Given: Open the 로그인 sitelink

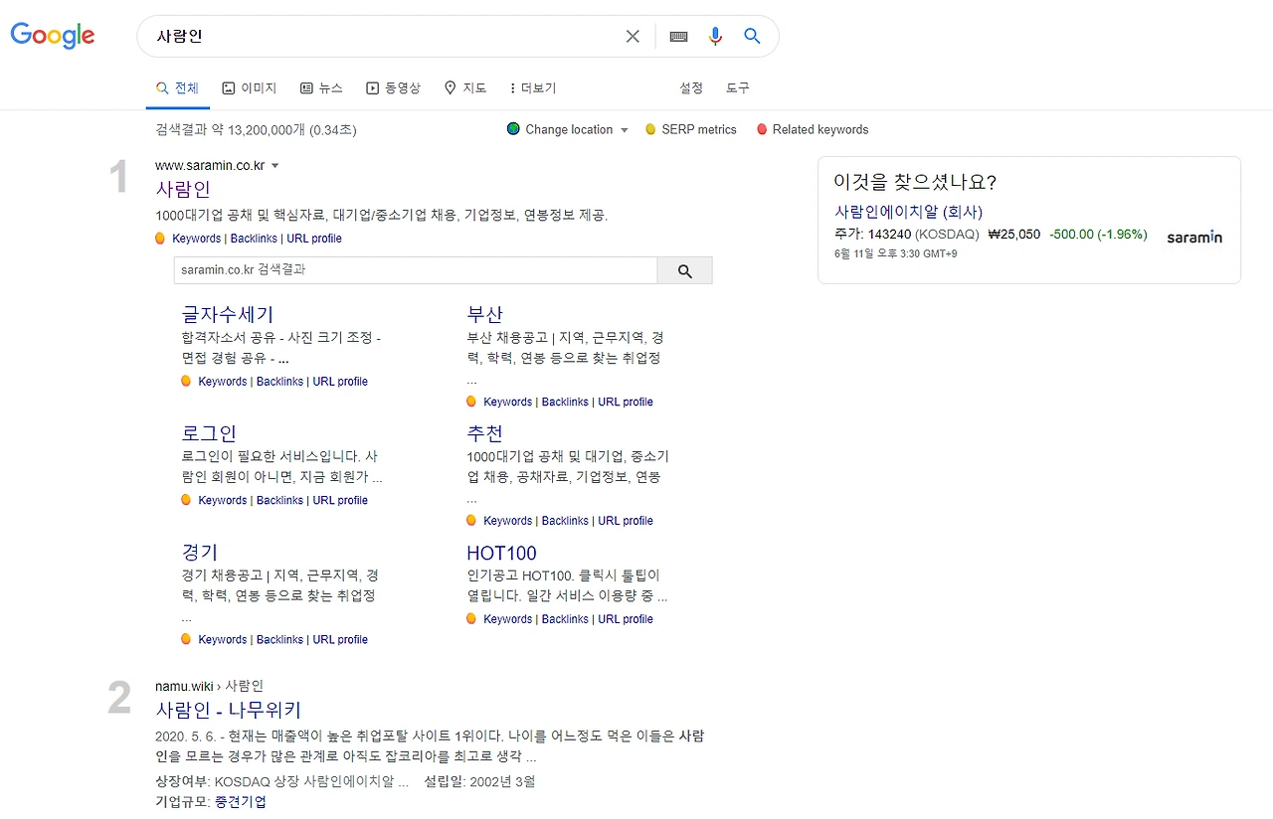Looking at the screenshot, I should (x=209, y=434).
